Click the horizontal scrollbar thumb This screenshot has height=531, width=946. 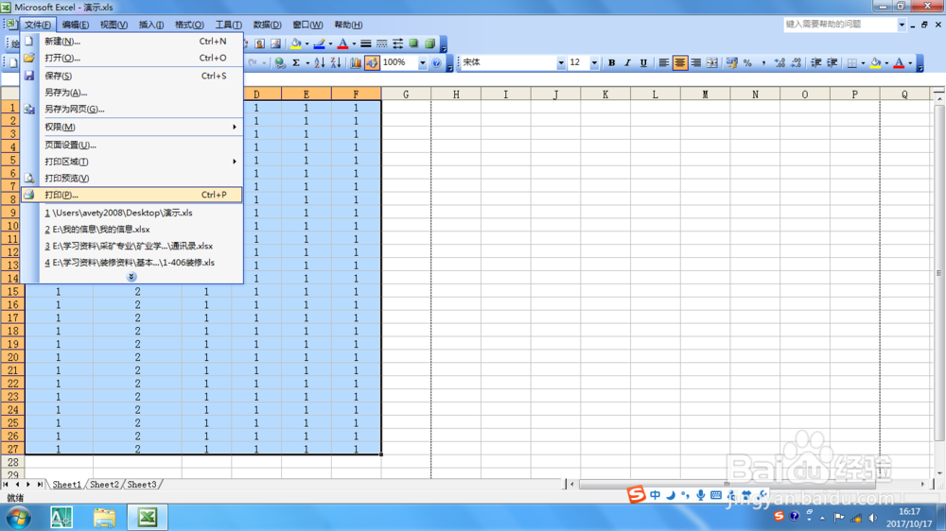point(727,484)
